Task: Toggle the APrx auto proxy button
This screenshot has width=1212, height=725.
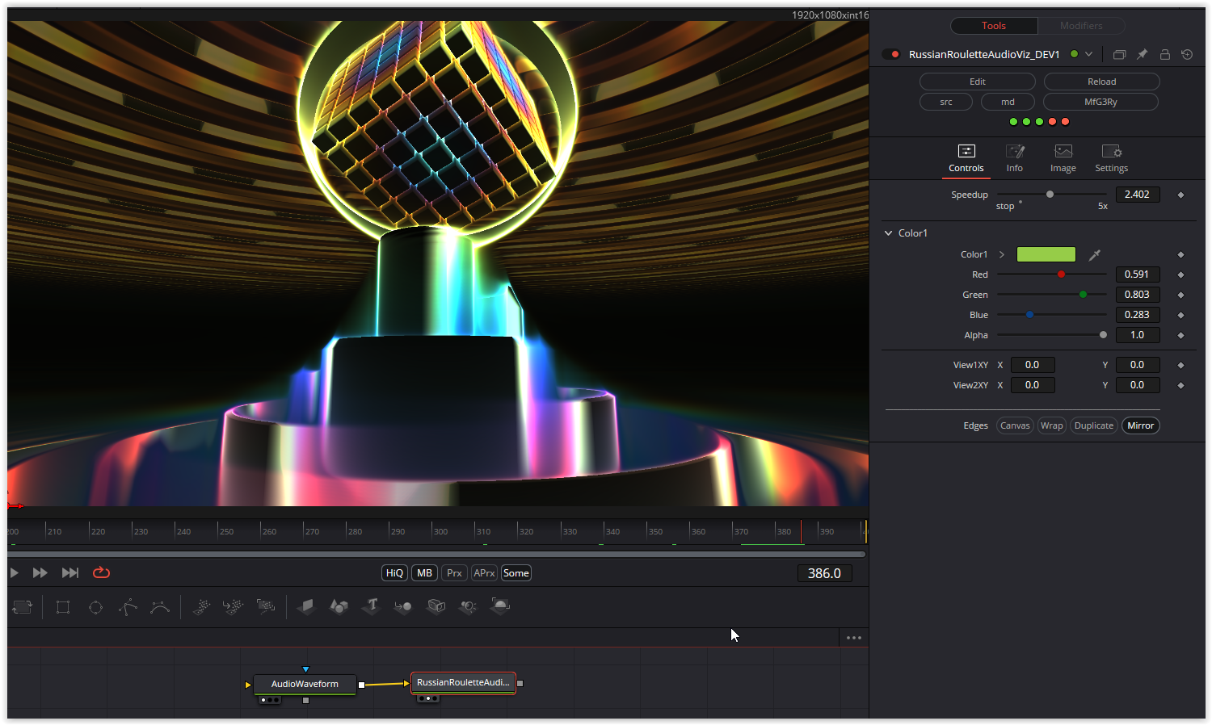Action: pyautogui.click(x=484, y=573)
